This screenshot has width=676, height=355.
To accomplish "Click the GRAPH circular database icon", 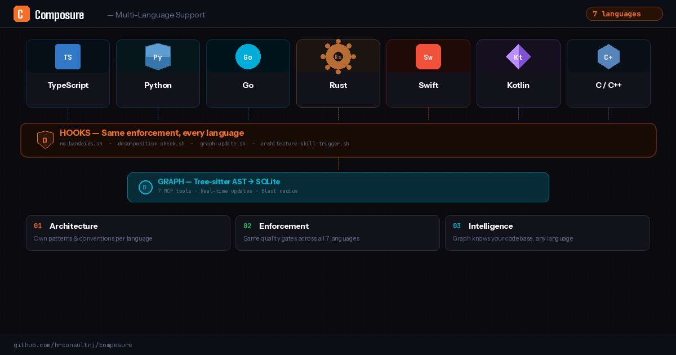I will point(145,187).
